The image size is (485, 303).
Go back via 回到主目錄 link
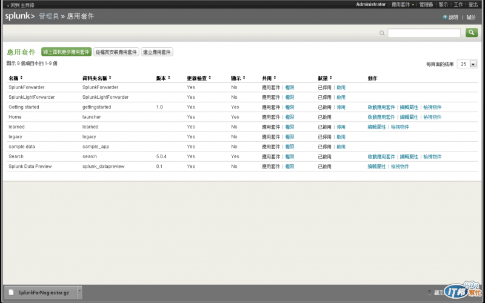pyautogui.click(x=21, y=5)
